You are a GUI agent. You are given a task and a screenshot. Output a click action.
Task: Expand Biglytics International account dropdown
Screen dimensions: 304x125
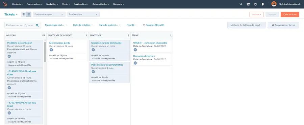point(290,4)
